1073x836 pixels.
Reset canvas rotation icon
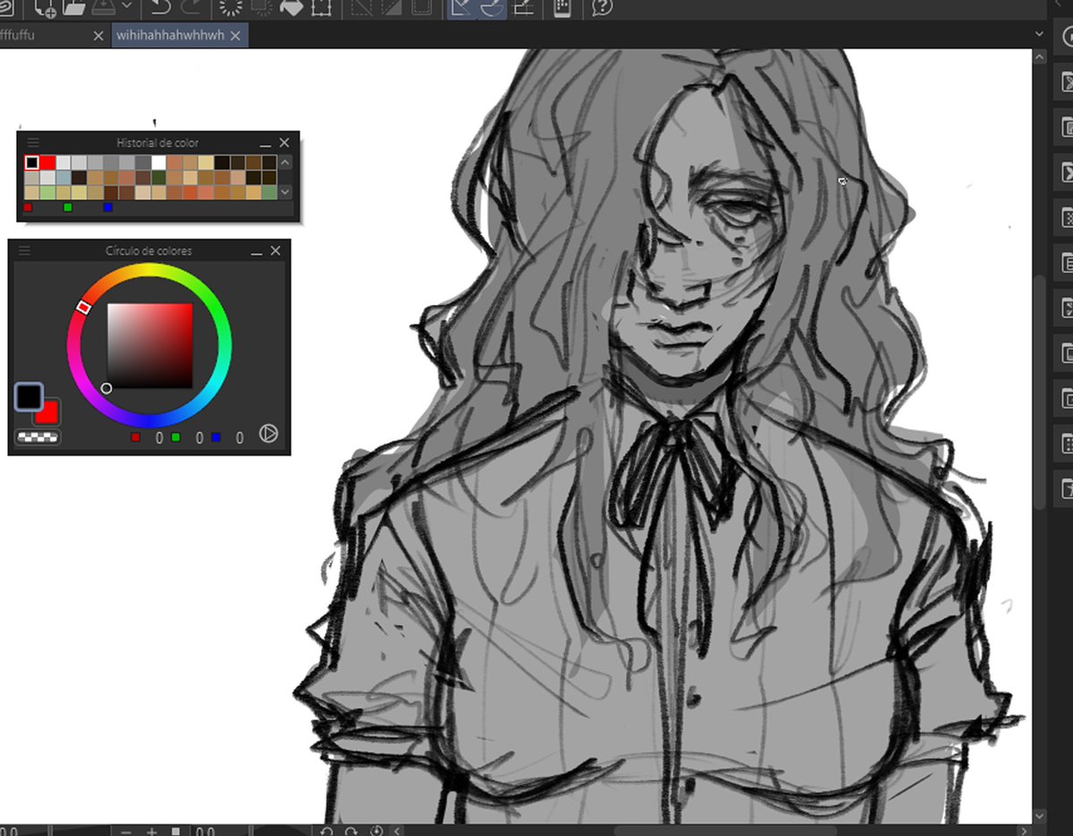tap(376, 831)
